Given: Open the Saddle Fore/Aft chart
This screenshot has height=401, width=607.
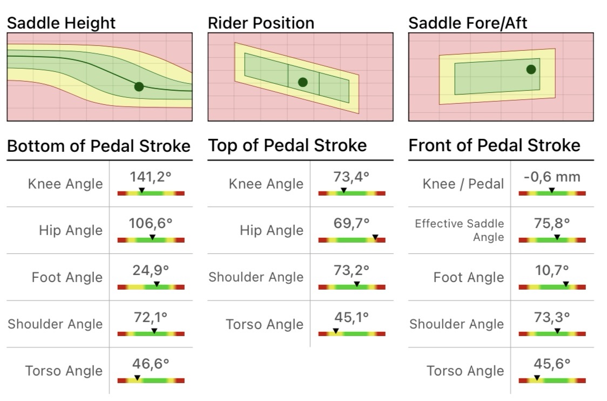Looking at the screenshot, I should click(x=501, y=77).
